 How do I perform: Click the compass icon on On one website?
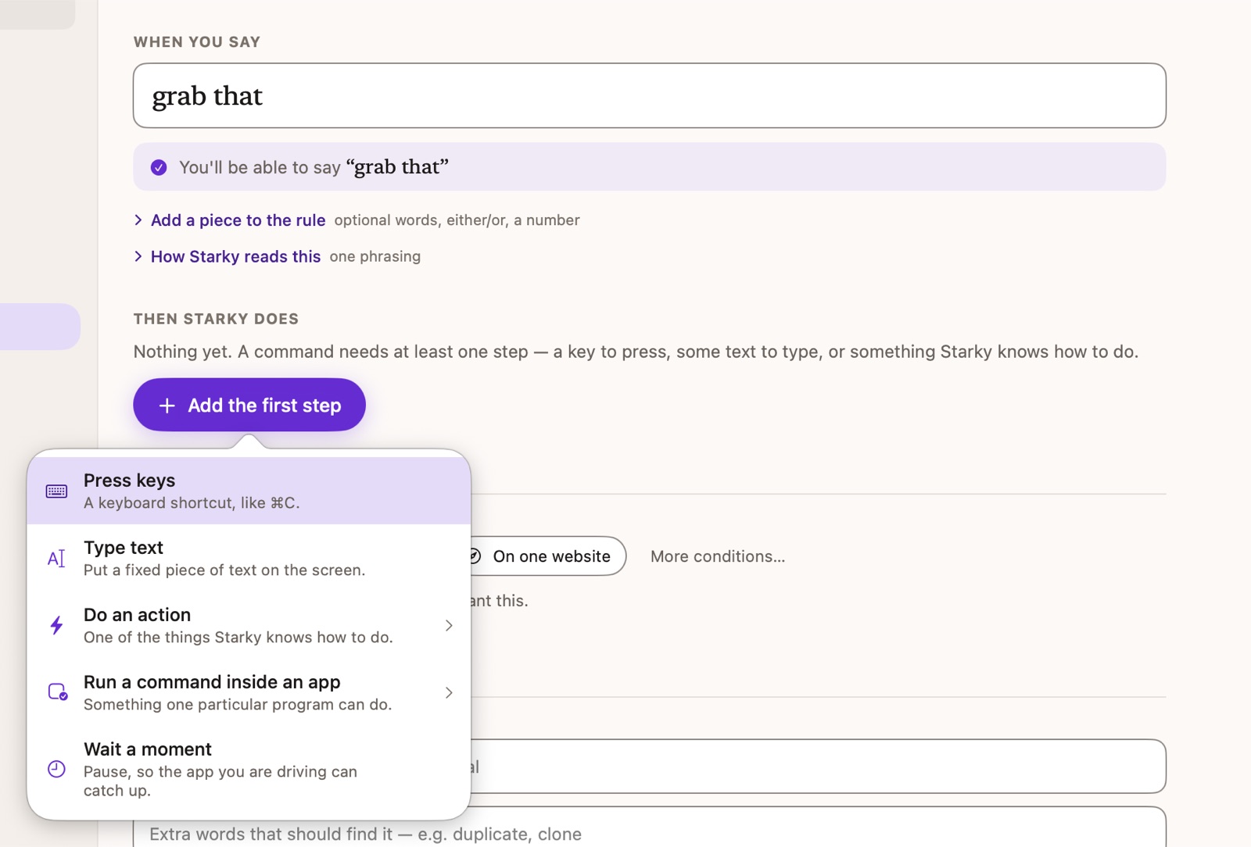[x=474, y=556]
